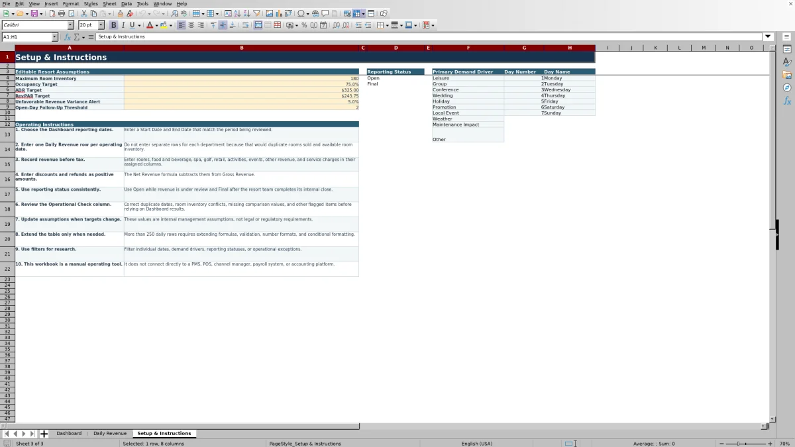Open the sidebar Functions fx icon
This screenshot has height=447, width=795.
coord(787,101)
